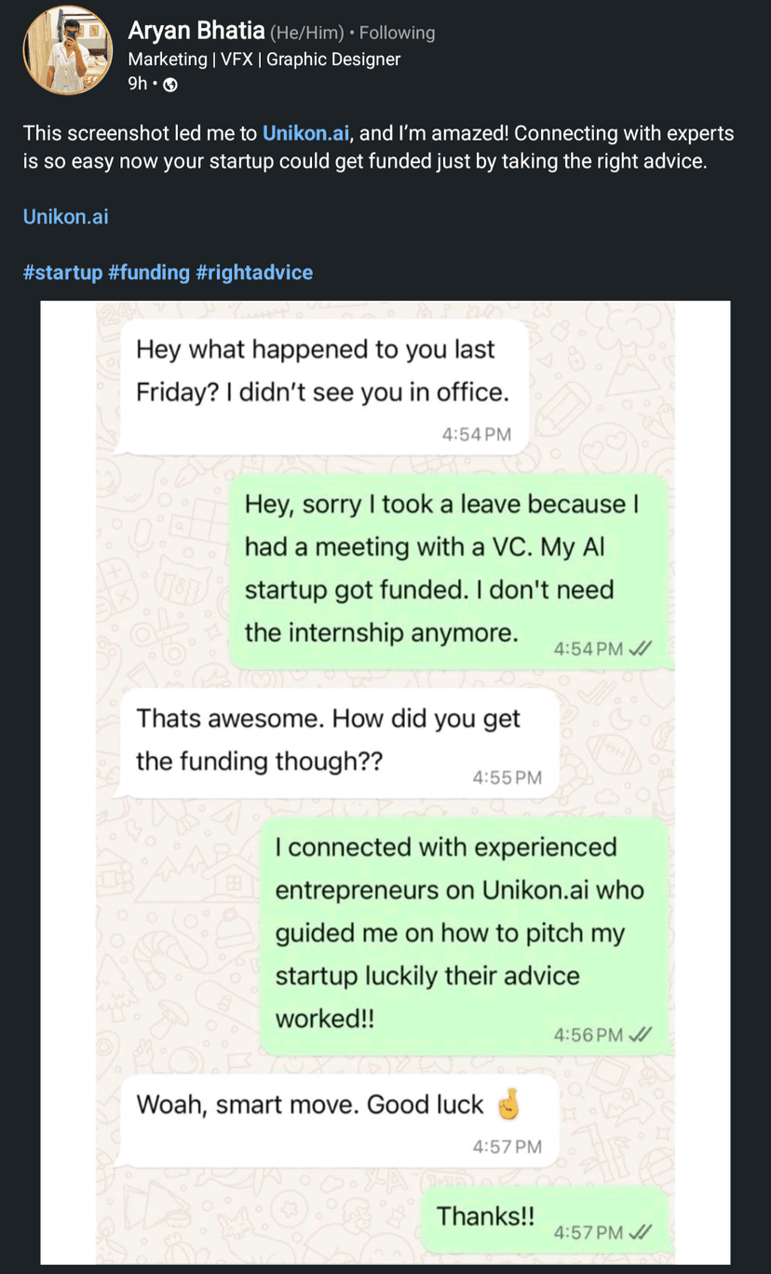Click the 9h post timestamp
Screen dimensions: 771x1274
coord(137,84)
